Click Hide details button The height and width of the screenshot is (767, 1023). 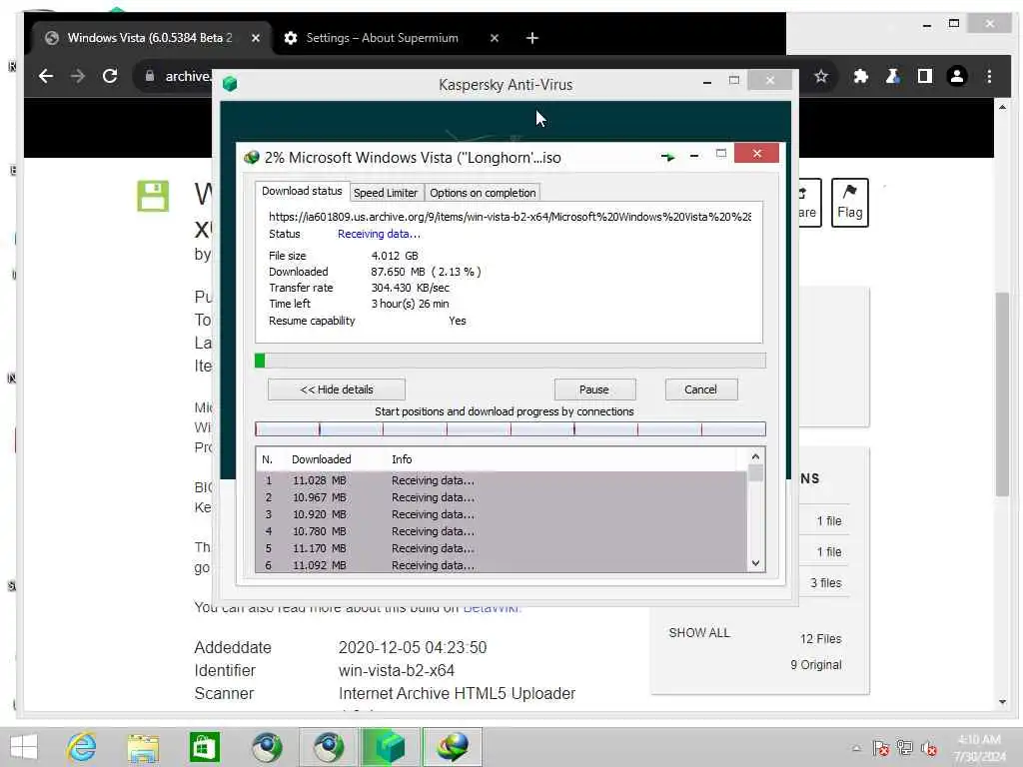coord(336,389)
